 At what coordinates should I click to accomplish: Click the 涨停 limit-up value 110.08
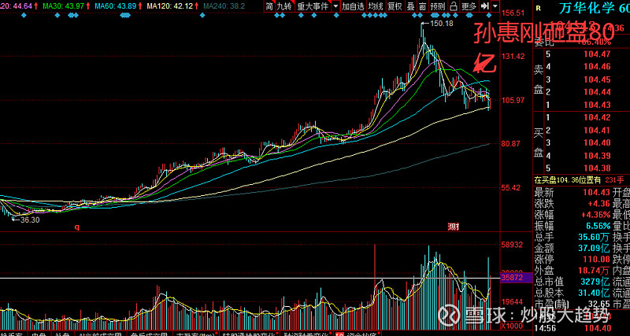coord(598,260)
